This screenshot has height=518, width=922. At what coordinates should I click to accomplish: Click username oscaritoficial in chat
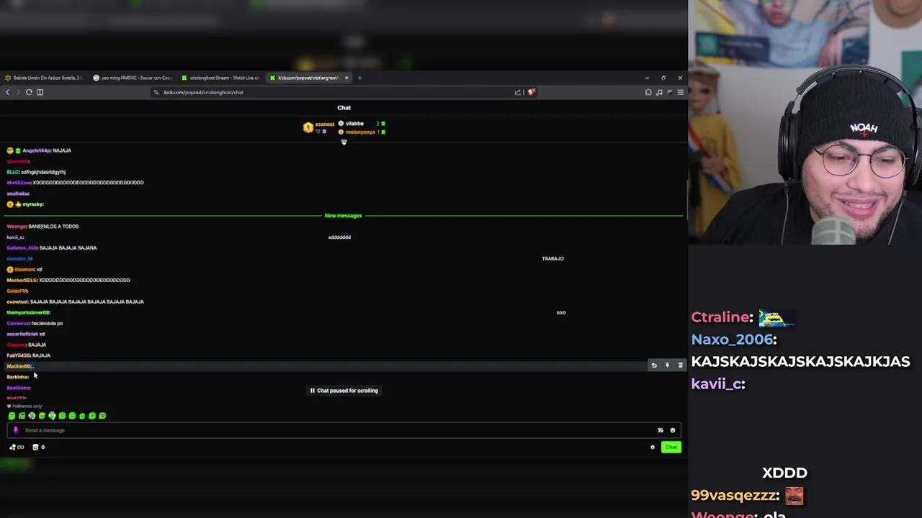(x=22, y=334)
